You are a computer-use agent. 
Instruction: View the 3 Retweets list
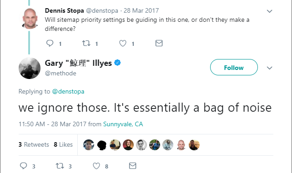tap(34, 144)
